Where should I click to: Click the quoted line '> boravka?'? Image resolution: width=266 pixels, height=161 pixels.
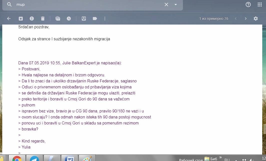(28, 129)
